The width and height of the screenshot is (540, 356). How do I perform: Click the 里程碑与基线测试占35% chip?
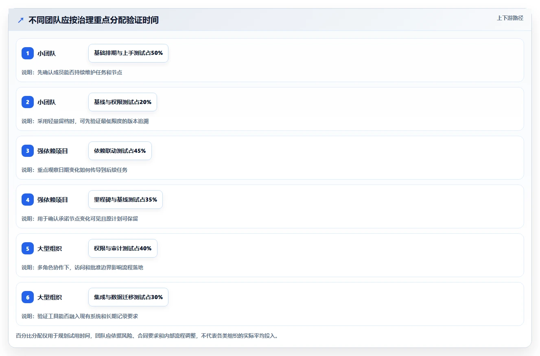(x=125, y=200)
